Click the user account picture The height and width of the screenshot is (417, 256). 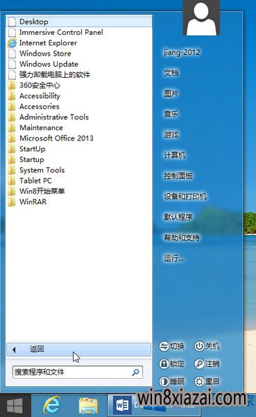[x=201, y=17]
